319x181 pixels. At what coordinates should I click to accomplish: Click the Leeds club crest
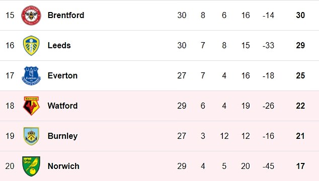(x=31, y=46)
